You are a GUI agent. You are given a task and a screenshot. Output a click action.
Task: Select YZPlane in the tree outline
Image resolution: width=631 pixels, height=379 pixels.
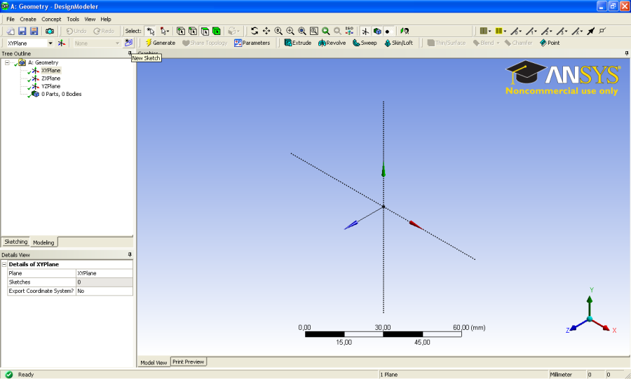50,86
